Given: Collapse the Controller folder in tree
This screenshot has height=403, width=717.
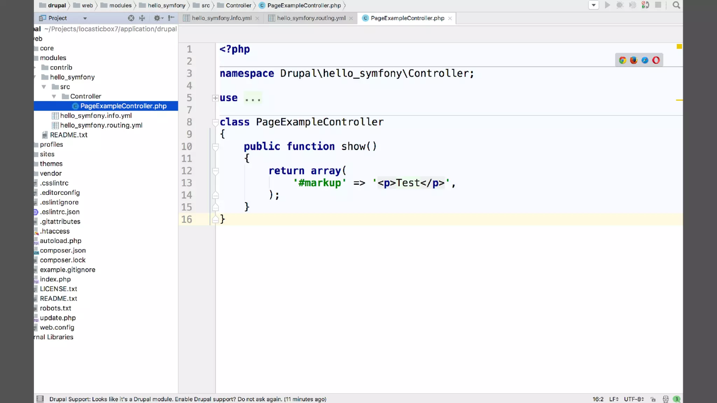Looking at the screenshot, I should click(x=54, y=96).
